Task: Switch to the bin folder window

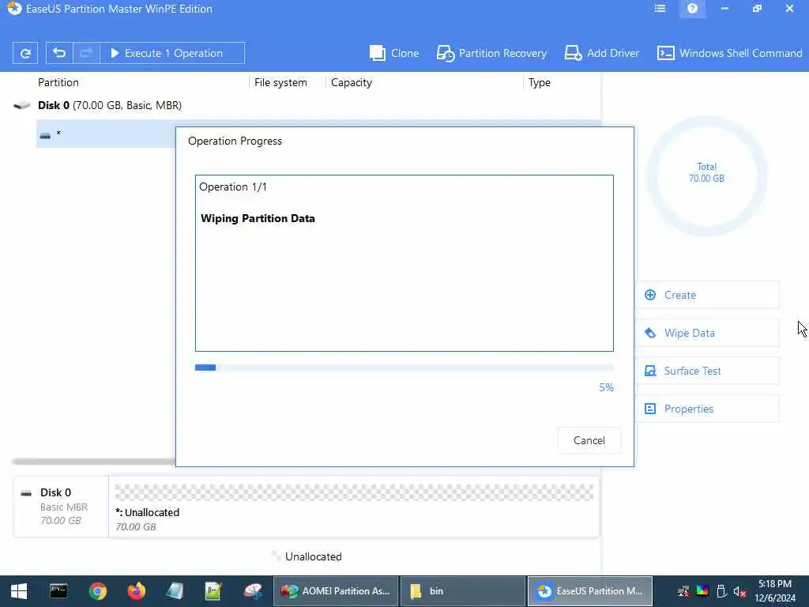Action: click(462, 591)
